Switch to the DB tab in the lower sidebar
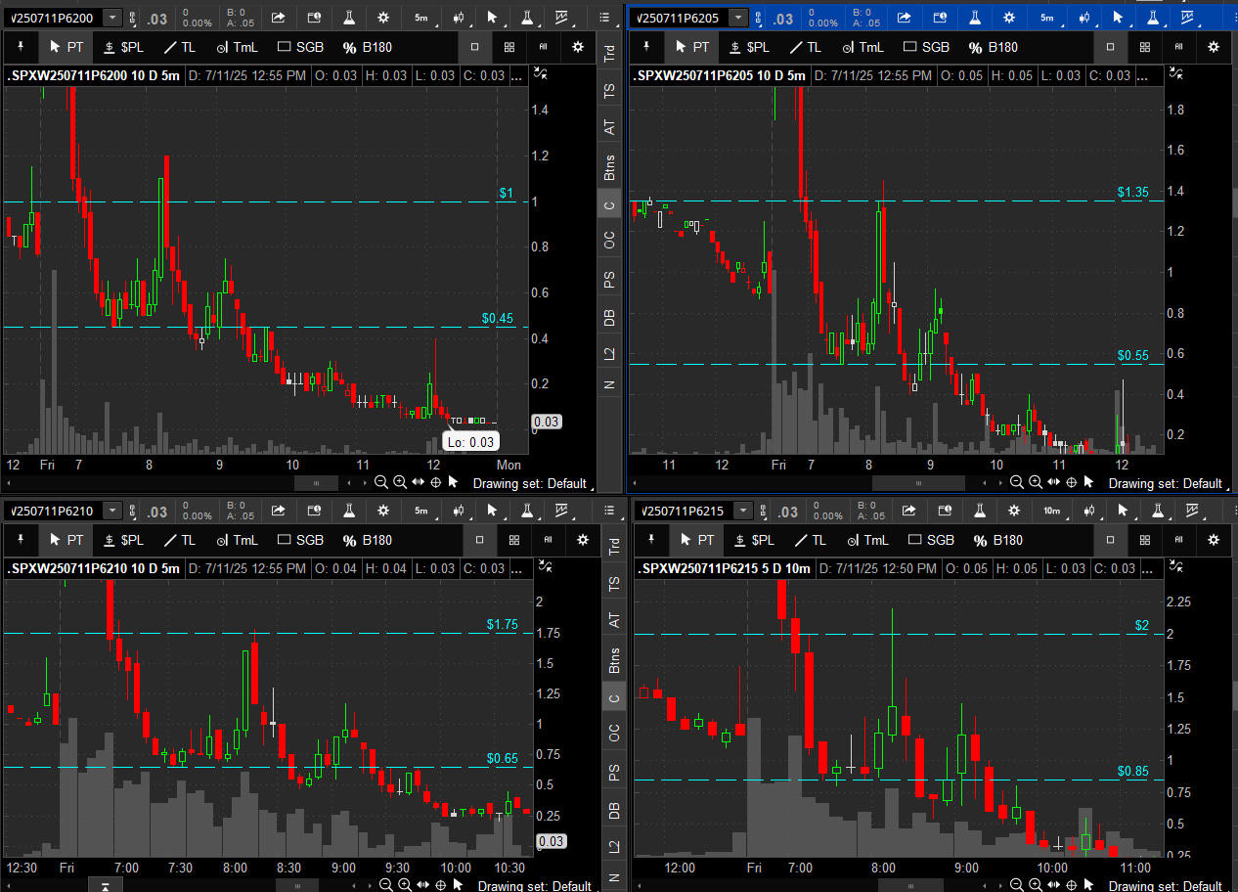The image size is (1238, 892). click(x=614, y=810)
